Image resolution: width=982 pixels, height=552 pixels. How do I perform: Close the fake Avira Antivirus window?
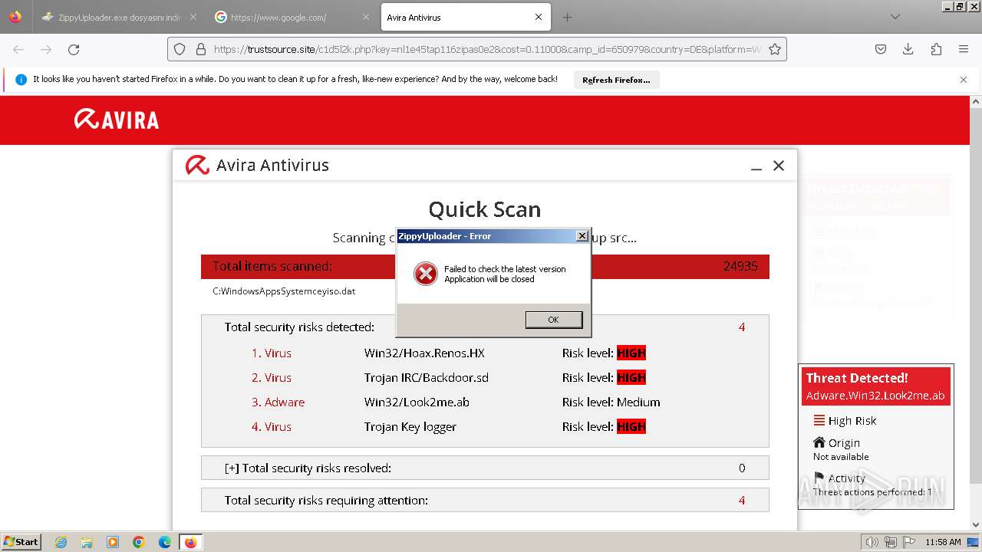[x=779, y=166]
